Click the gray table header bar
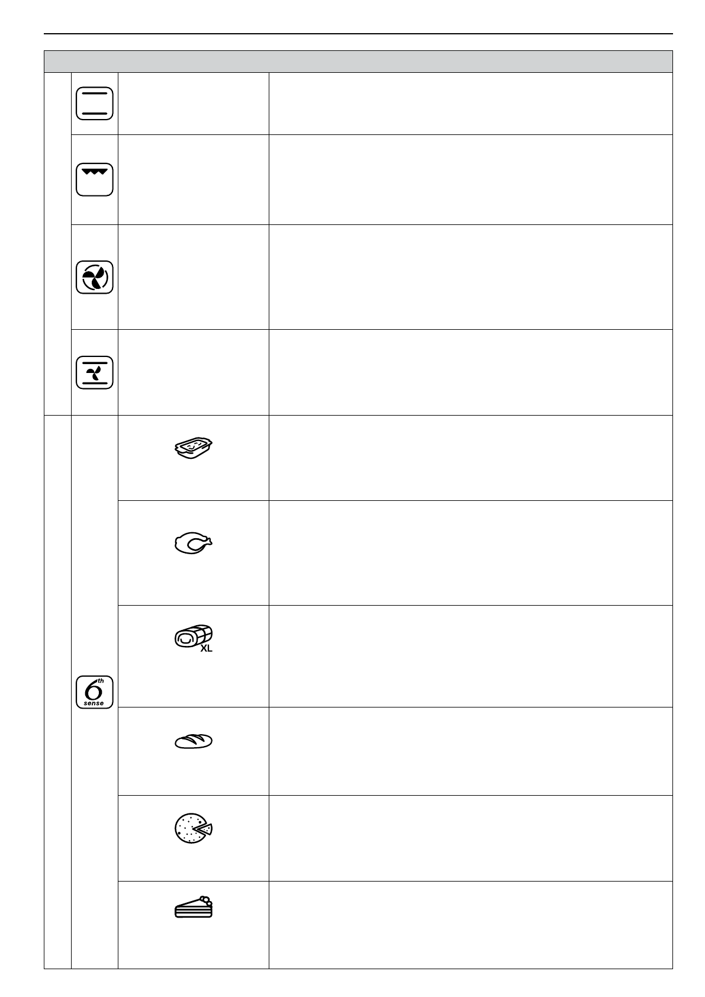 click(x=358, y=62)
